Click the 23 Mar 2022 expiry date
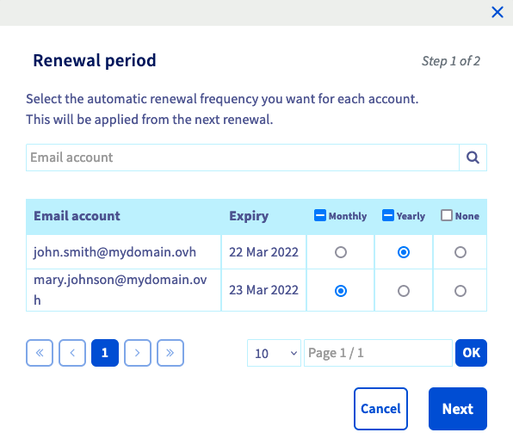Image resolution: width=513 pixels, height=445 pixels. [x=263, y=290]
